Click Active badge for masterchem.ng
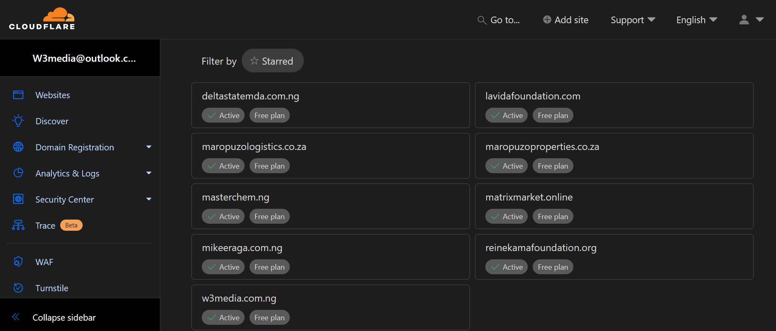 [x=223, y=216]
